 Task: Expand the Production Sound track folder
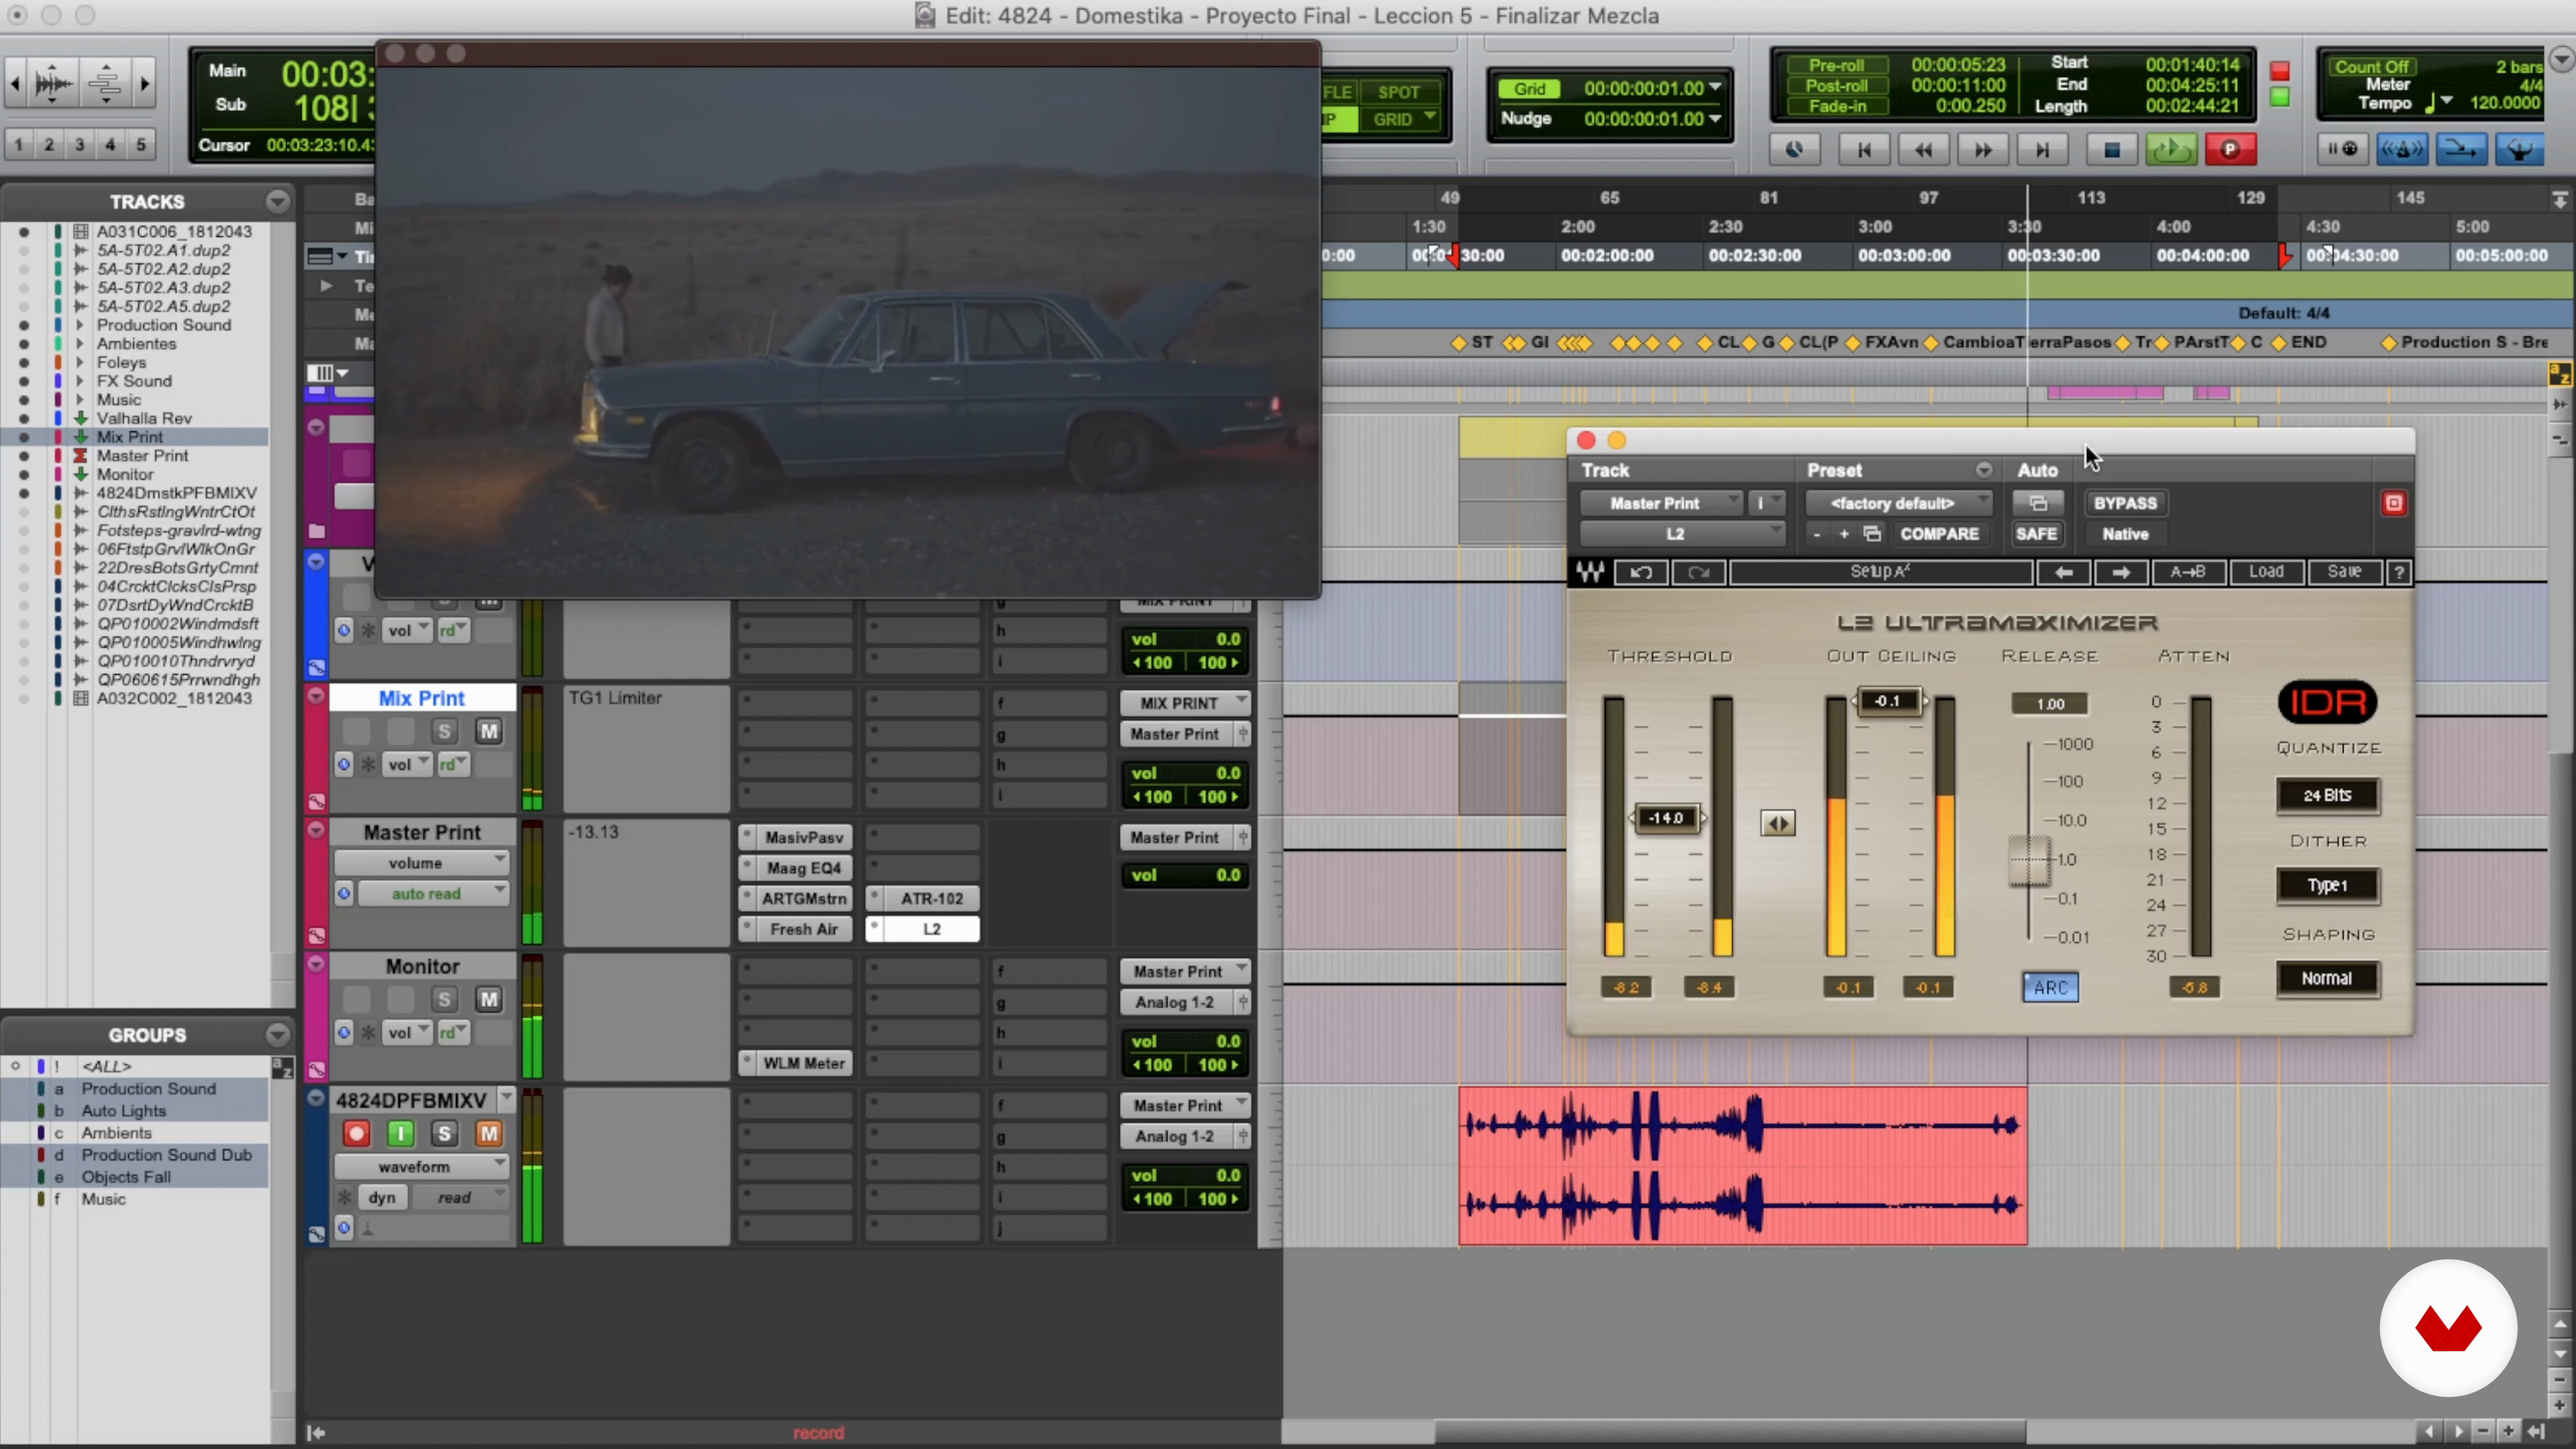click(x=80, y=325)
